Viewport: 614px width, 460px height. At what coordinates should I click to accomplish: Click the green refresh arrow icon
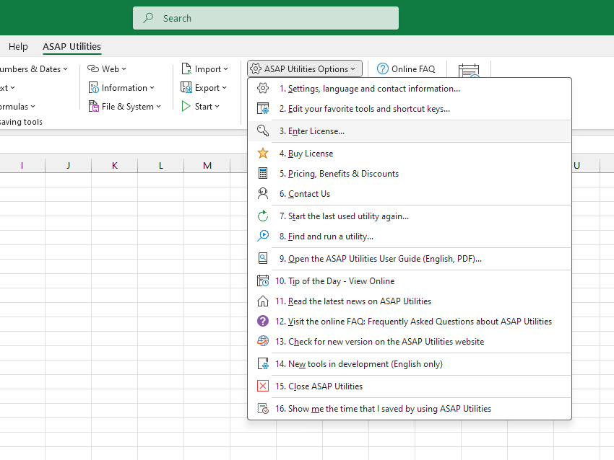(263, 216)
